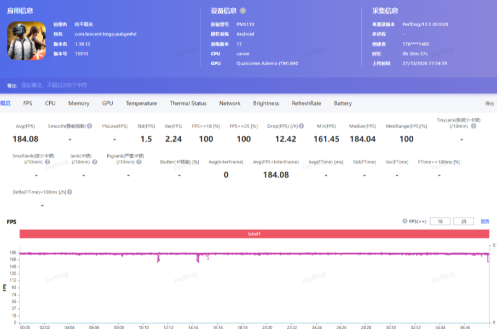Open the Temperature tab

coord(141,104)
